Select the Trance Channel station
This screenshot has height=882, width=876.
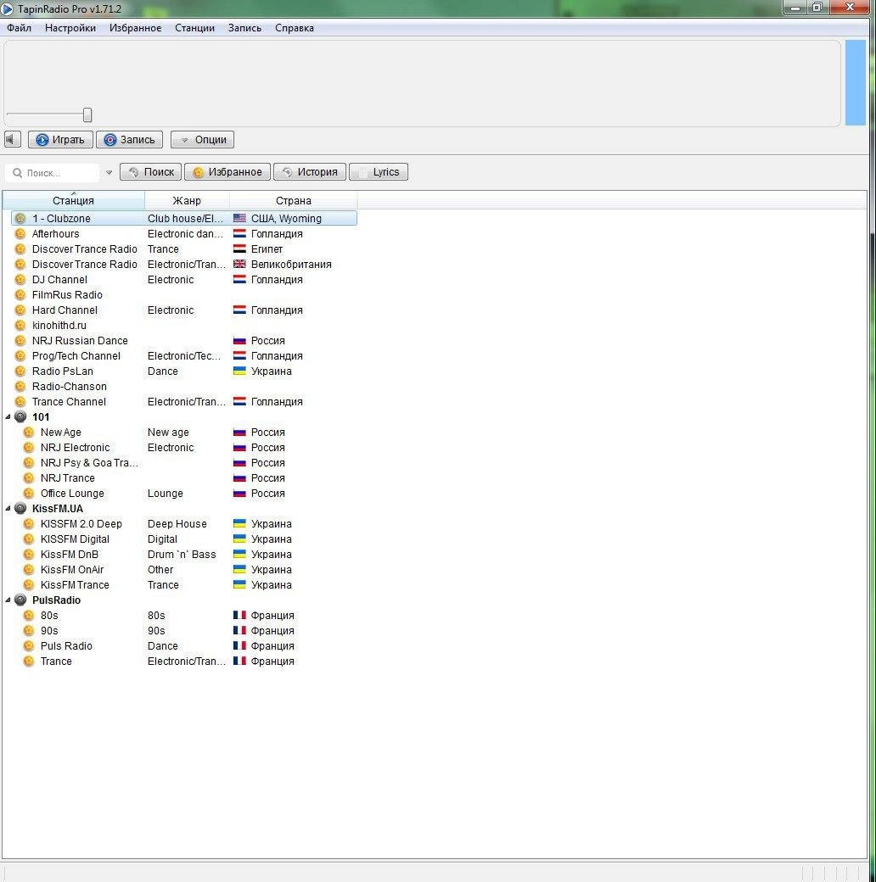click(69, 402)
